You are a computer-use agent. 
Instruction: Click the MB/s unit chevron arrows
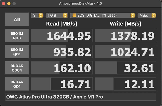tap(154, 16)
